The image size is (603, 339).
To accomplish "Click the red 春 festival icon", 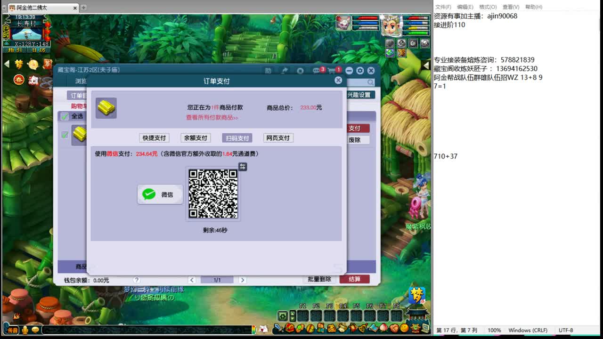I will tap(19, 79).
